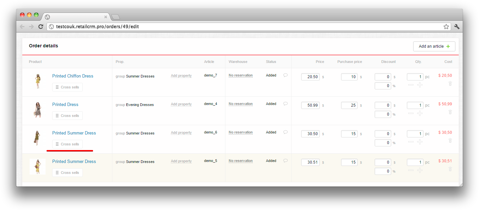This screenshot has height=210, width=479.
Task: Click the Evening Dresses group text
Action: 140,105
